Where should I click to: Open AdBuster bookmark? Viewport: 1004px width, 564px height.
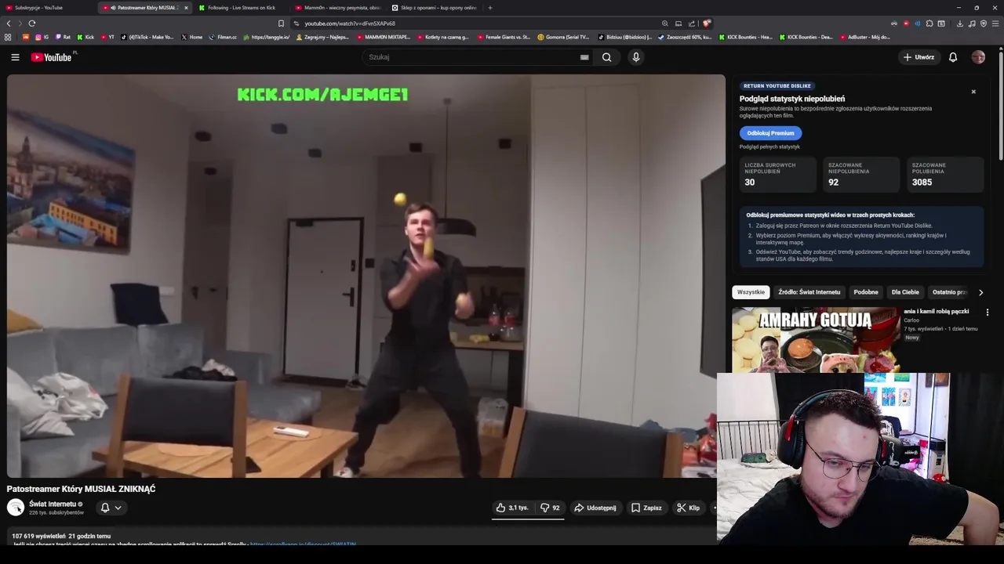pos(864,37)
